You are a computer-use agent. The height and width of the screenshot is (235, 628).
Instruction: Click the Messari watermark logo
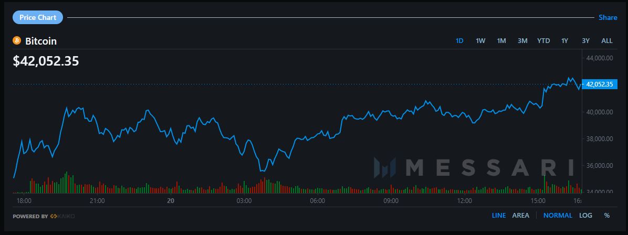click(x=472, y=167)
